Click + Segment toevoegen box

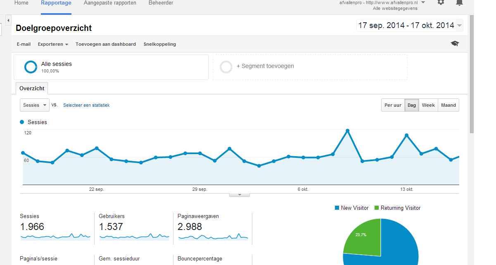310,67
